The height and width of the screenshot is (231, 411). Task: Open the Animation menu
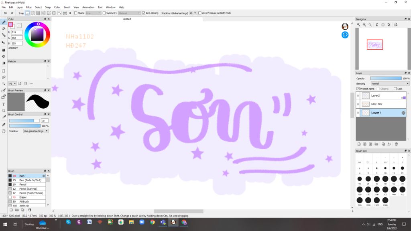[88, 7]
